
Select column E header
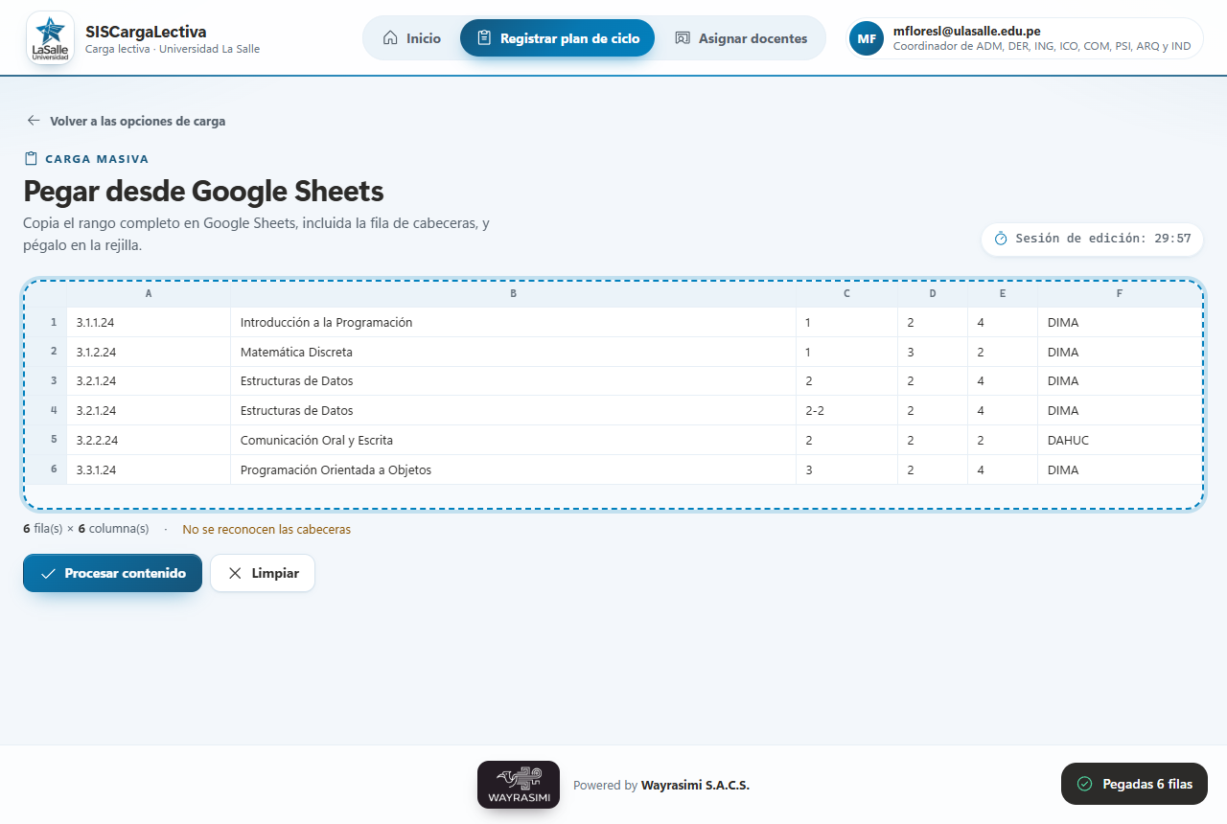(x=1003, y=293)
